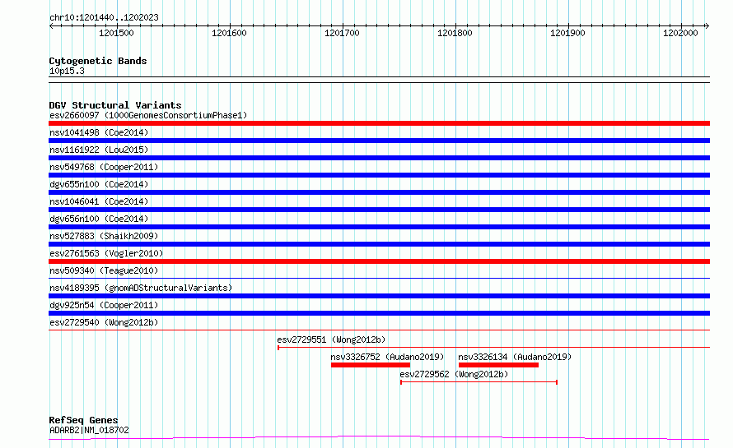Image resolution: width=733 pixels, height=448 pixels.
Task: Click the magenta ADARB2 gene track line
Action: 379,438
